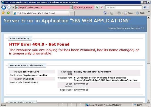Click the Error Summary section heading
This screenshot has height=107, width=151.
coord(20,38)
